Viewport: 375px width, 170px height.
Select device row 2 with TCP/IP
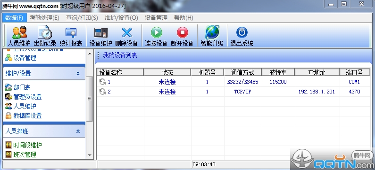coord(233,92)
